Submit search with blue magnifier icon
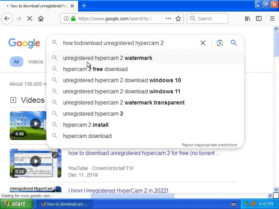The image size is (279, 209). tap(234, 42)
